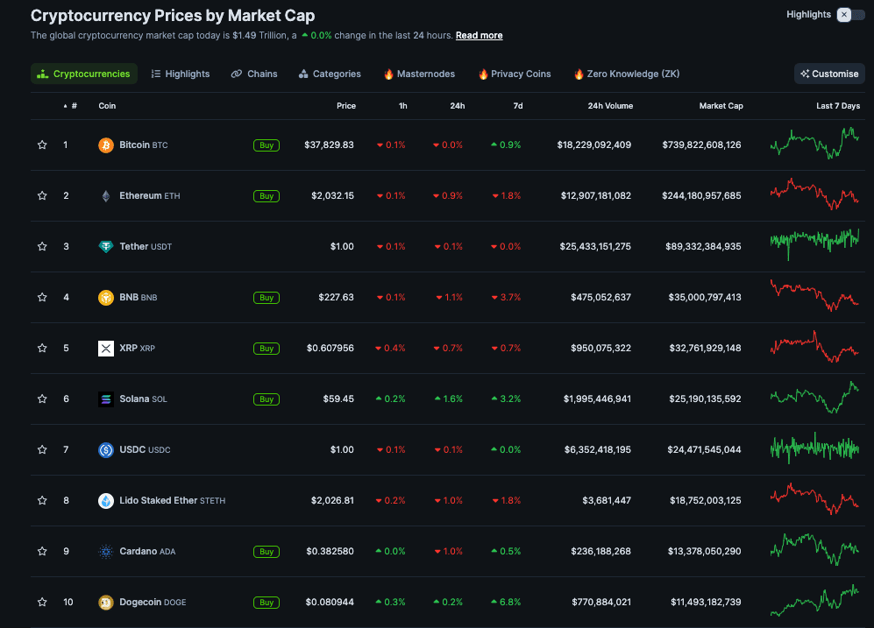Click the Solana logo icon

(106, 399)
